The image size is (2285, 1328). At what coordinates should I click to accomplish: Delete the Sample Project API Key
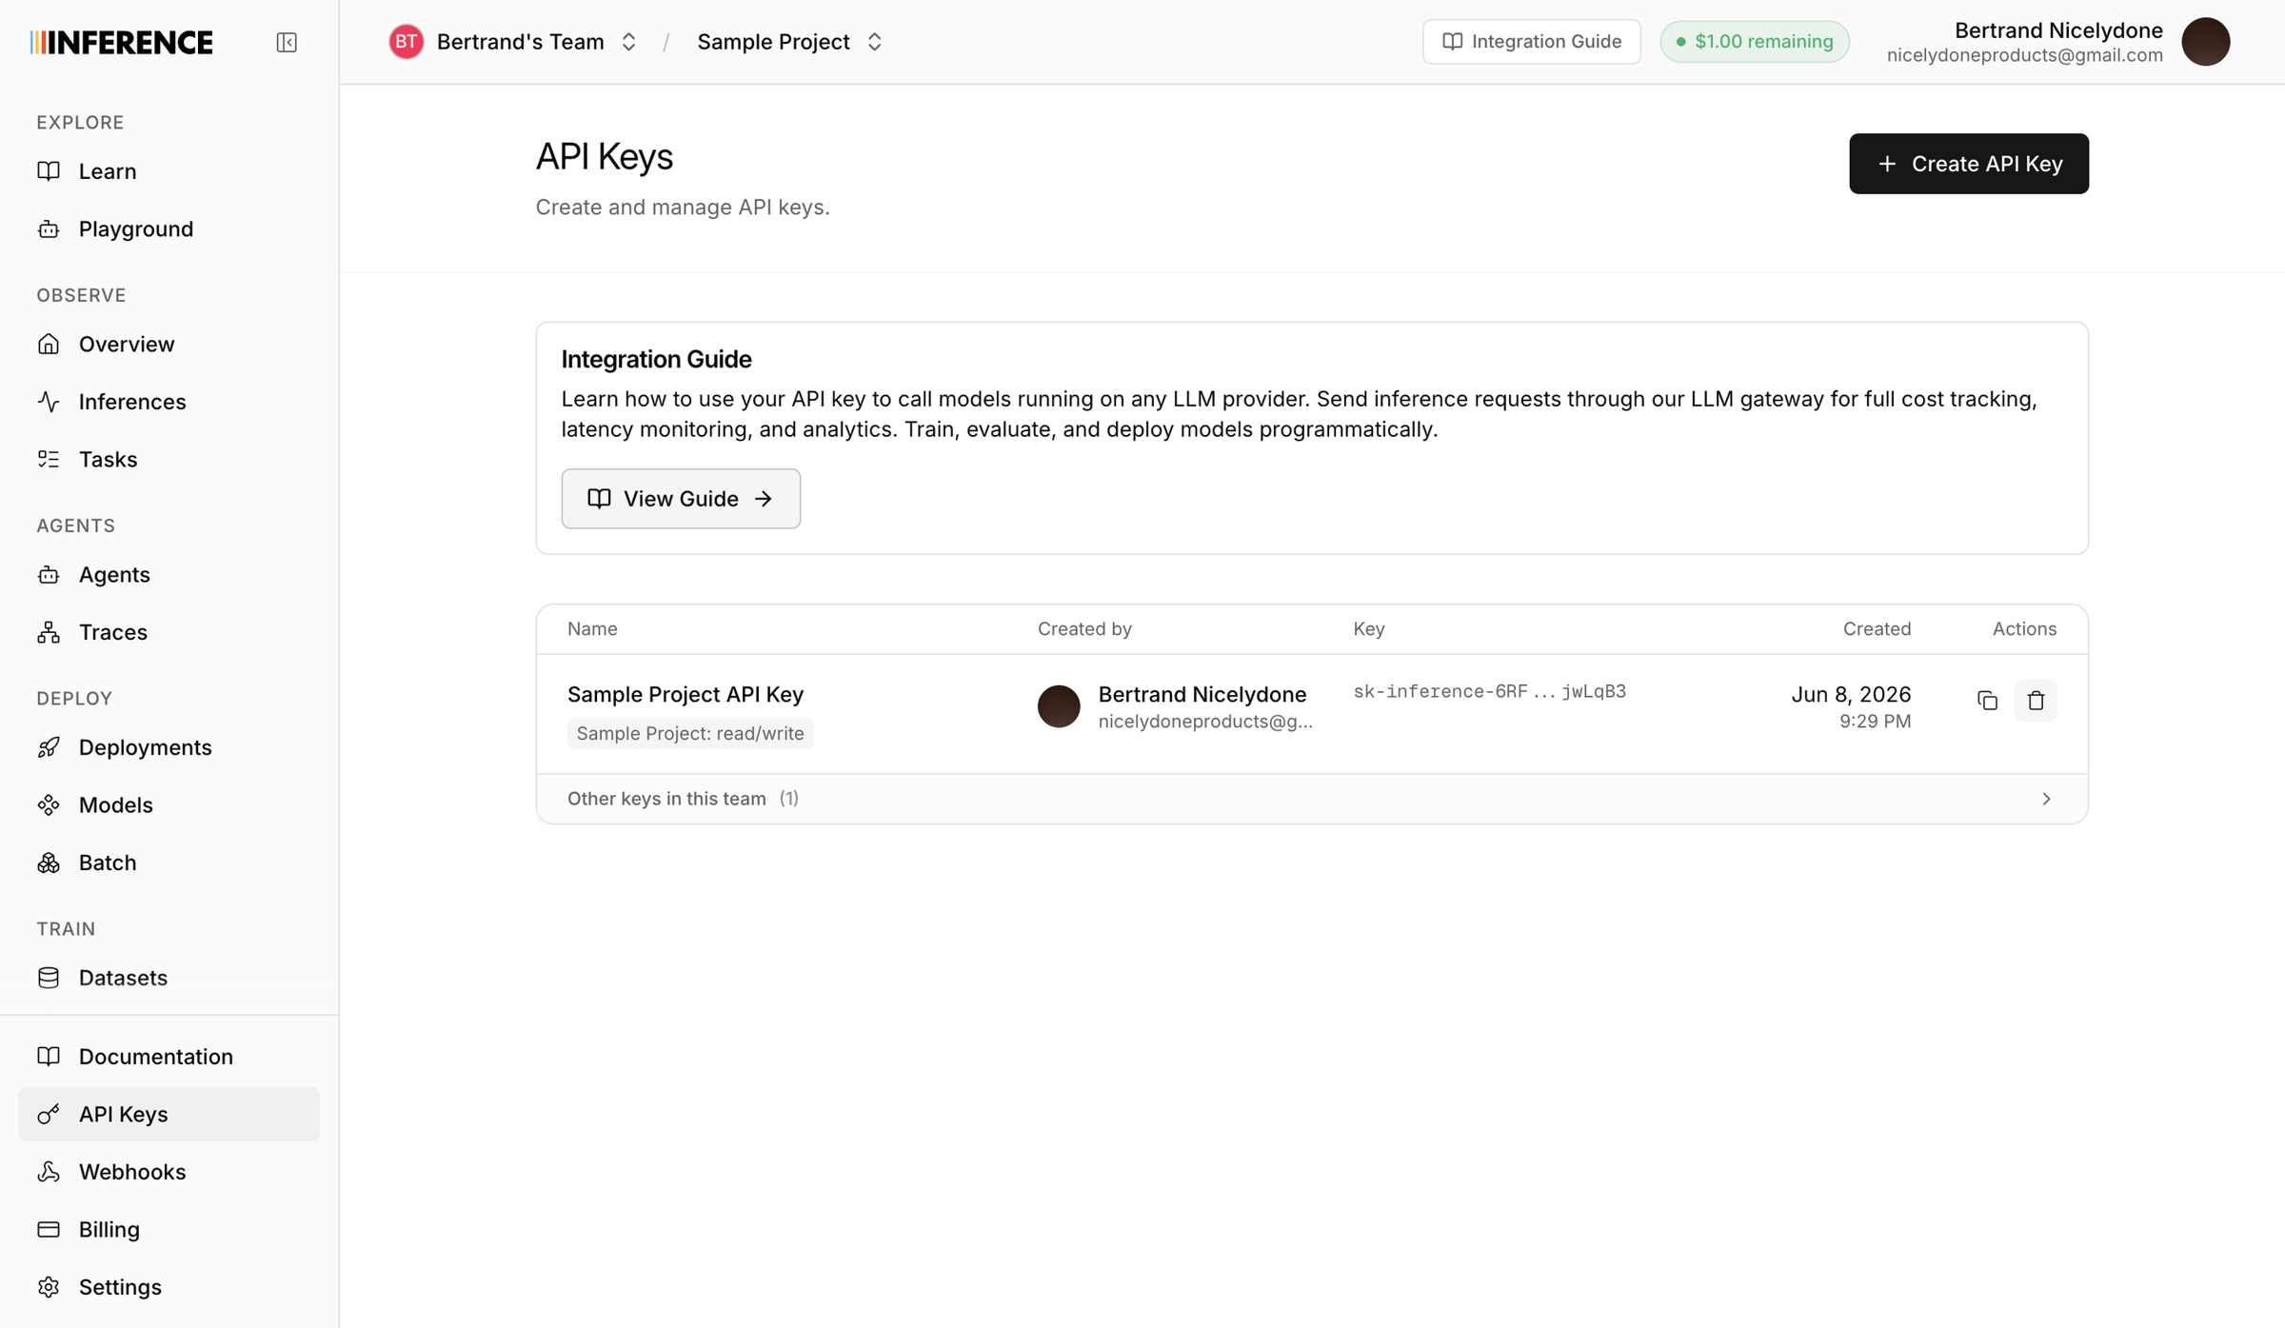2036,701
